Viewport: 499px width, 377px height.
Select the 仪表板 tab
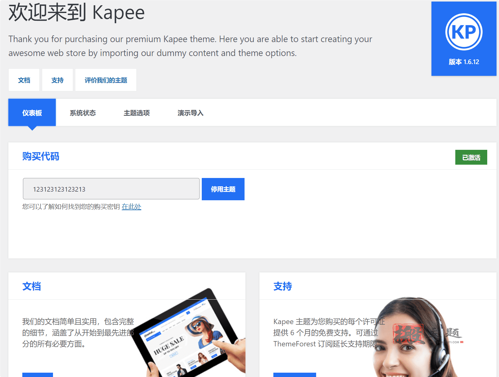pyautogui.click(x=32, y=113)
